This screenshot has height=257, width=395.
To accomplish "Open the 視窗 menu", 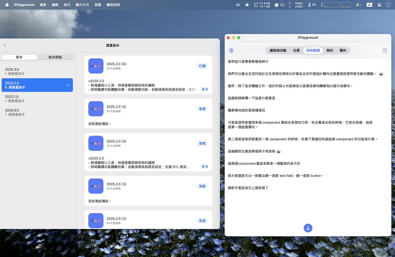I will (98, 5).
